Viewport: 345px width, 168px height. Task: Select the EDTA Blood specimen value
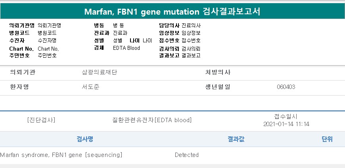coord(126,48)
